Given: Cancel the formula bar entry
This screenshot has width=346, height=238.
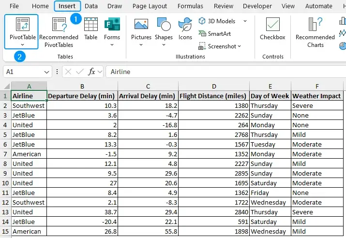Looking at the screenshot, I should pos(68,72).
